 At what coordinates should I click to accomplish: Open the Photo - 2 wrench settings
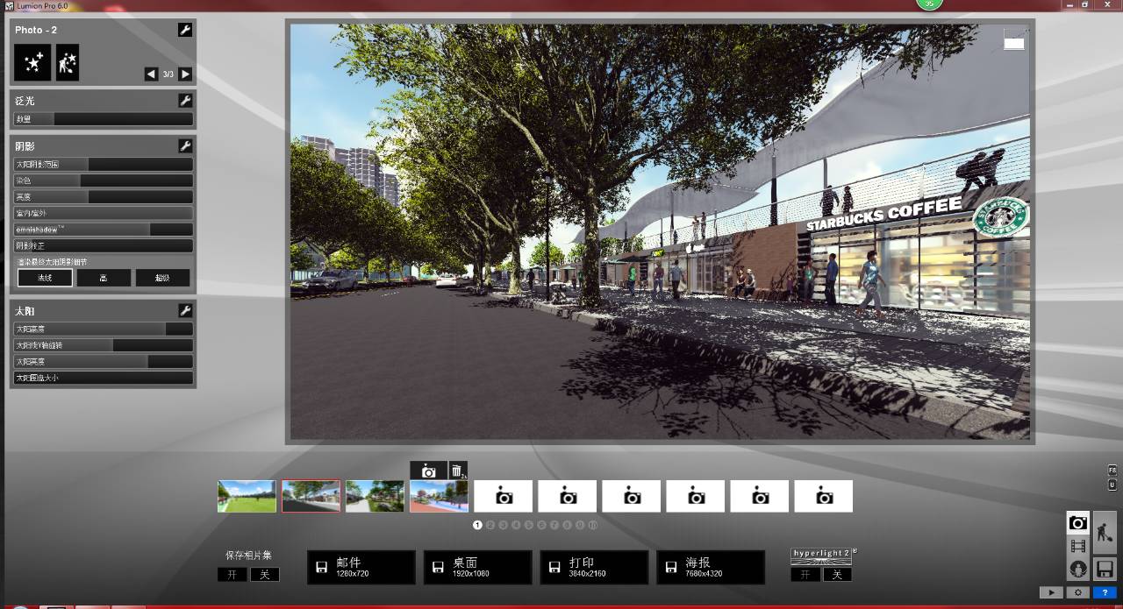[x=185, y=30]
